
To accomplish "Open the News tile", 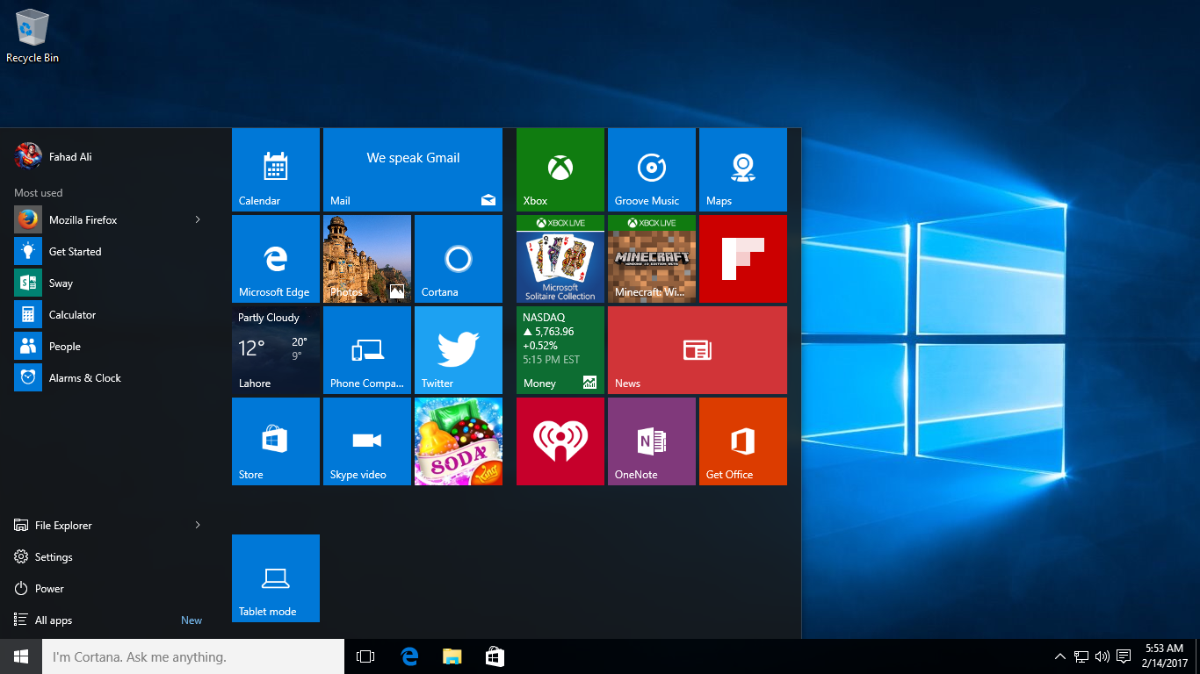I will (698, 350).
